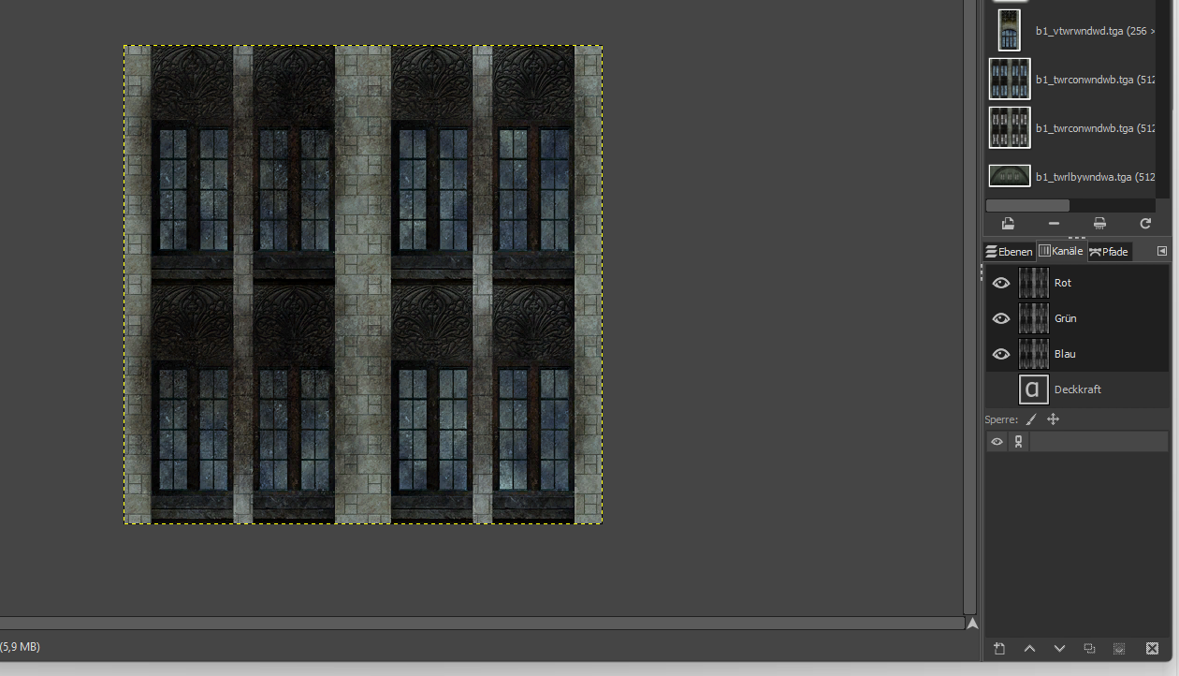This screenshot has width=1179, height=676.
Task: Click the 'Blau' channel name
Action: 1065,354
